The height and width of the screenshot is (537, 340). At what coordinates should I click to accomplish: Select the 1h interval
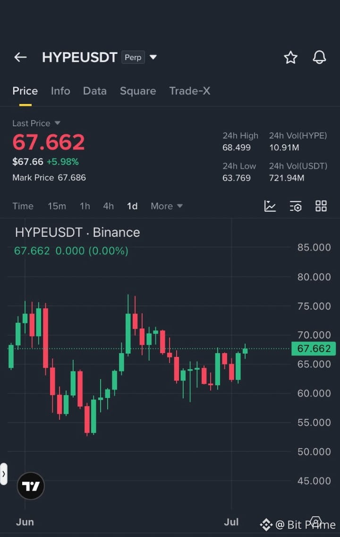click(x=85, y=206)
